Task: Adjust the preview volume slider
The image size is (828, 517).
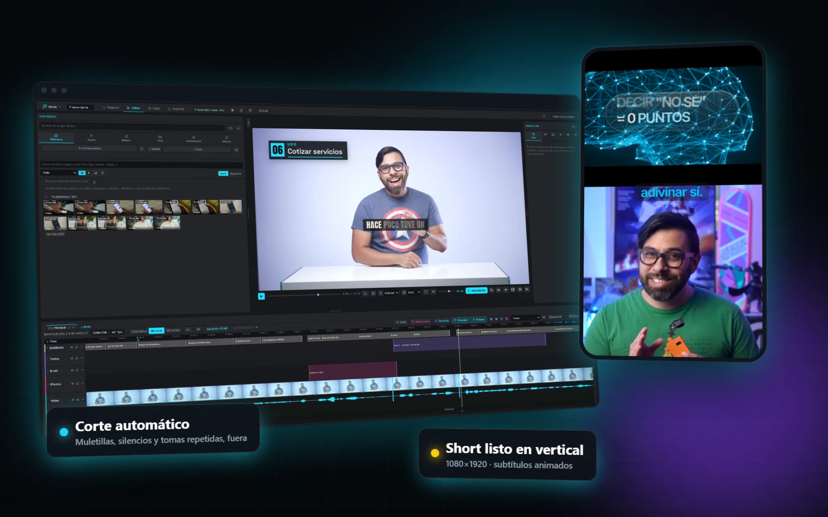Action: [446, 291]
